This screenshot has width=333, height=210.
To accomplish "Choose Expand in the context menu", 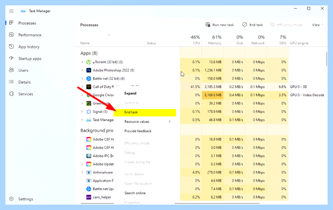I will point(131,93).
